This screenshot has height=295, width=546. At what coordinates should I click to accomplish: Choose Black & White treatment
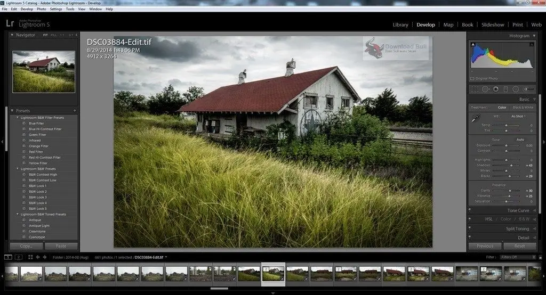click(x=523, y=108)
